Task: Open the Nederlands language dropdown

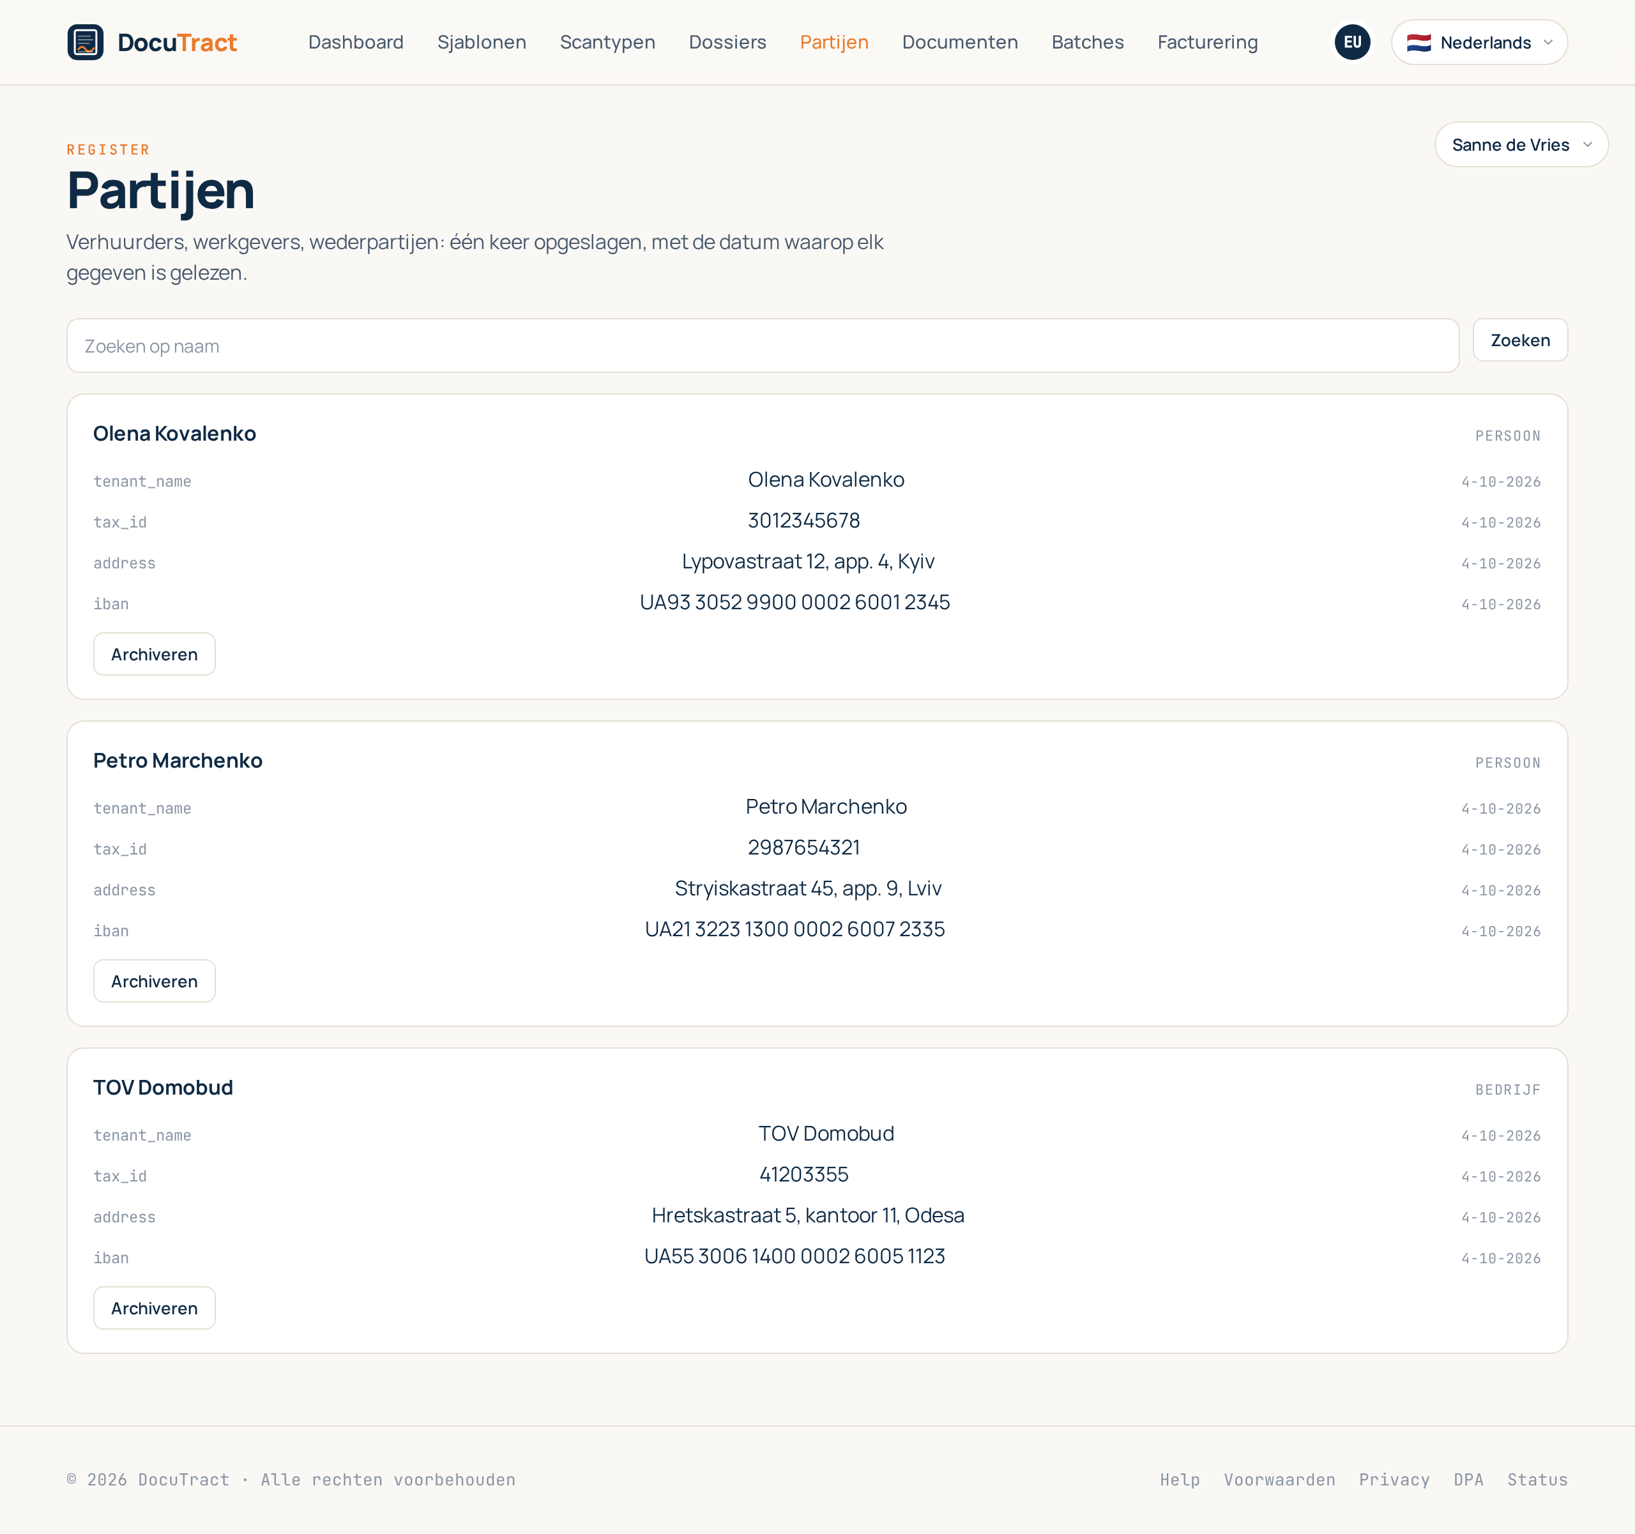Action: coord(1479,42)
